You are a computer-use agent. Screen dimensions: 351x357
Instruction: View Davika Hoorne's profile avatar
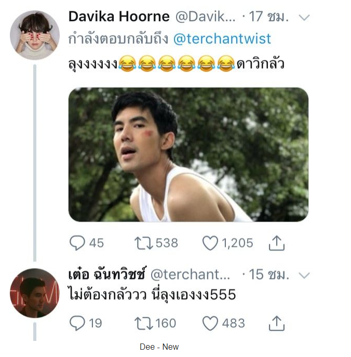point(35,35)
